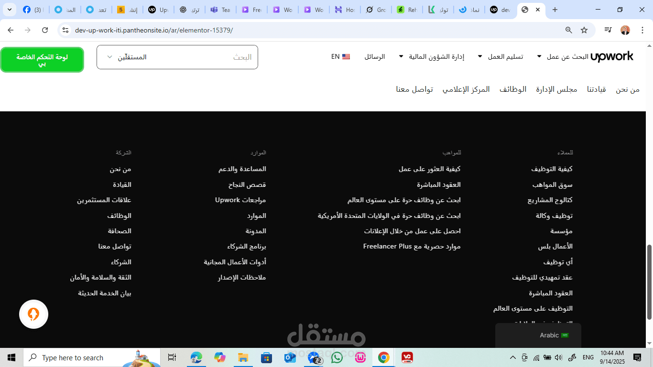Open File Explorer from taskbar

(243, 357)
